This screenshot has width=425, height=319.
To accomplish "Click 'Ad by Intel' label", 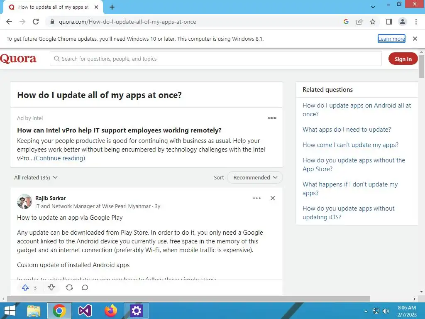I will [x=30, y=118].
